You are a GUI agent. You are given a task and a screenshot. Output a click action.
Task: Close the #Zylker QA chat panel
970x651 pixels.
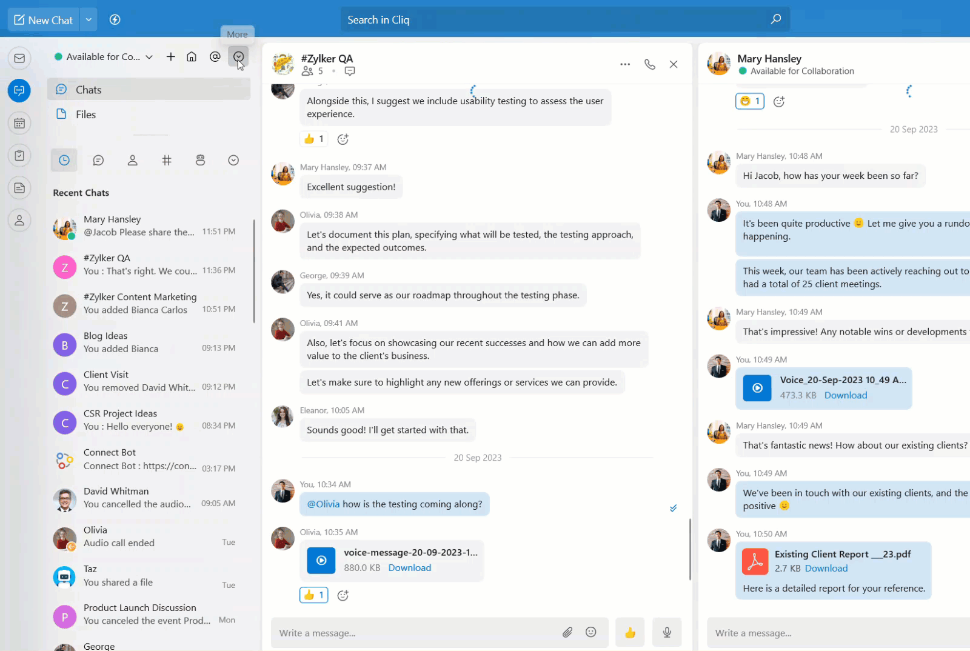point(674,64)
